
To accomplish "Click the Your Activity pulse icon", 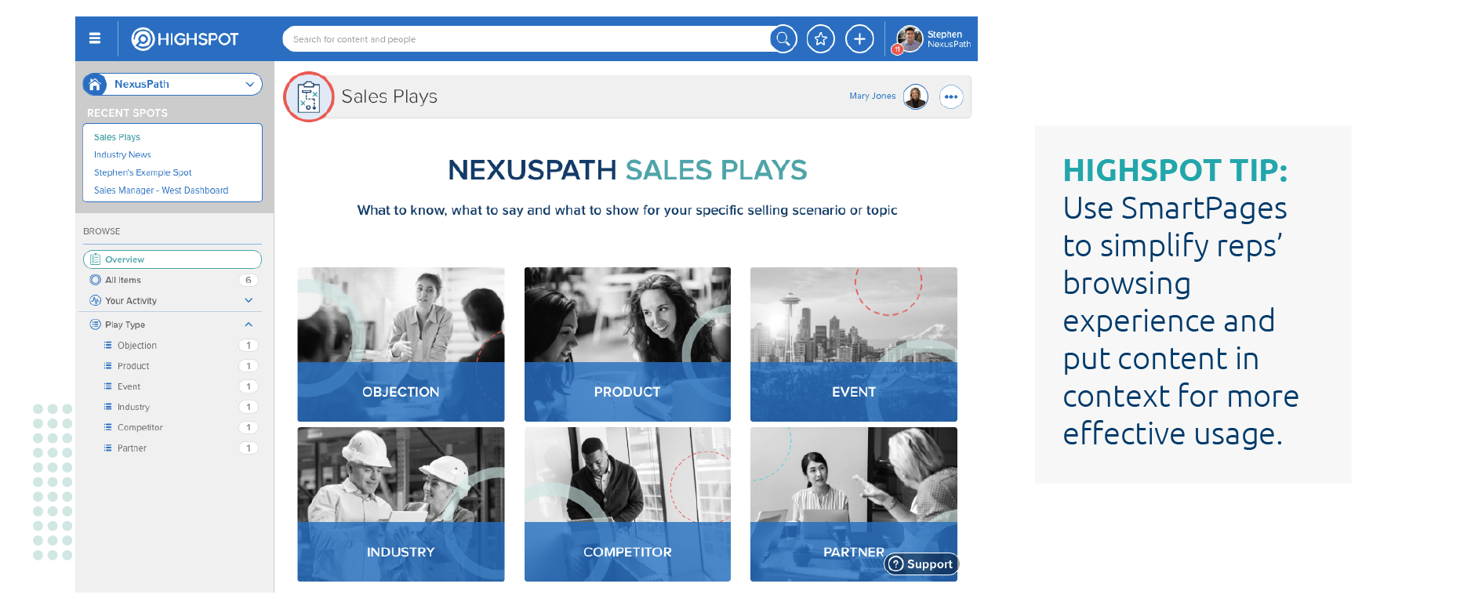I will (95, 301).
